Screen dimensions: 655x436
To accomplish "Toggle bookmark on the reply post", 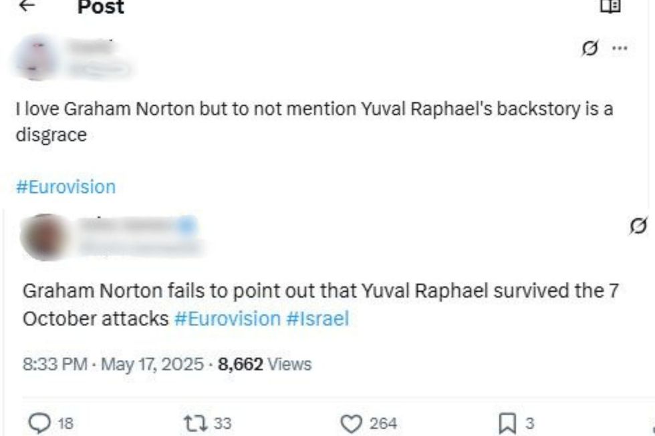I will pos(508,421).
